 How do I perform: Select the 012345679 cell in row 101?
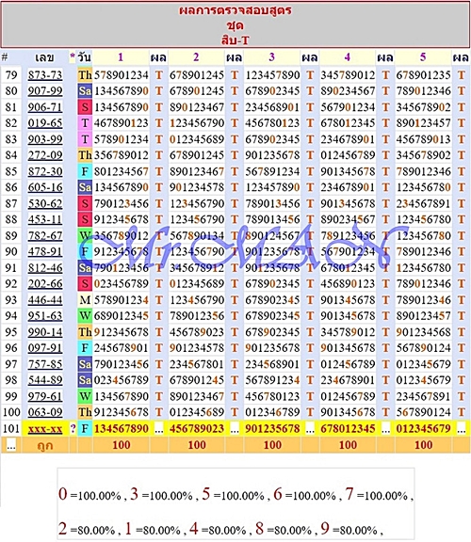[424, 429]
